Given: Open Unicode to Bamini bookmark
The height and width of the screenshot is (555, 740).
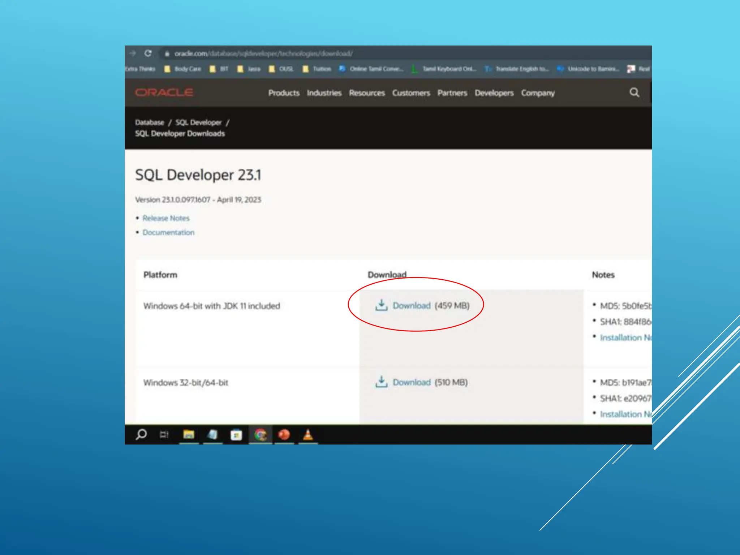Looking at the screenshot, I should (x=588, y=69).
